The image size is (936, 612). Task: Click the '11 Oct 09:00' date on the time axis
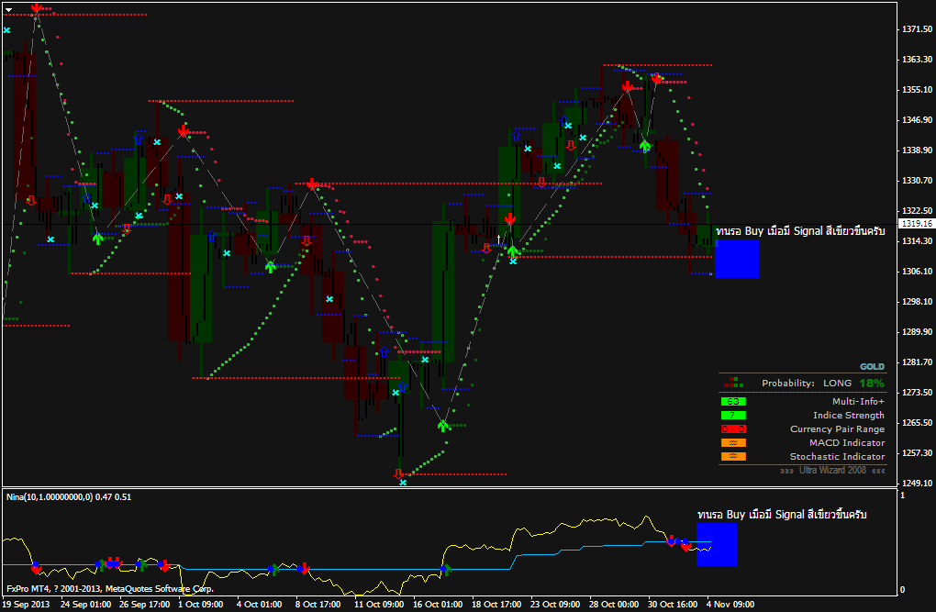(378, 605)
